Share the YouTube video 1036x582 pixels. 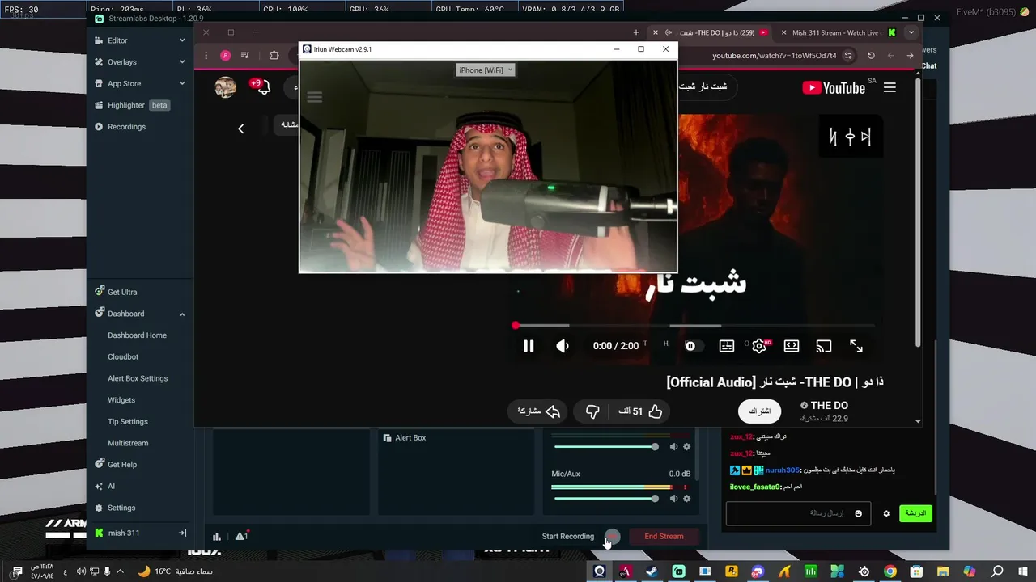click(x=539, y=411)
